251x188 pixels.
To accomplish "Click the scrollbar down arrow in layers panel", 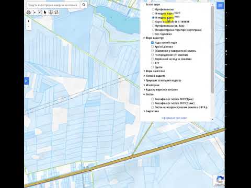I will [212, 120].
